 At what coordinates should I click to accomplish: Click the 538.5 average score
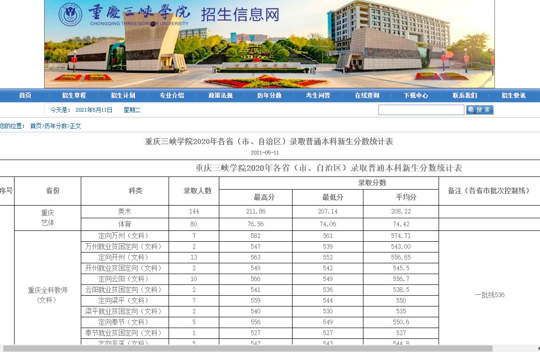click(x=401, y=290)
